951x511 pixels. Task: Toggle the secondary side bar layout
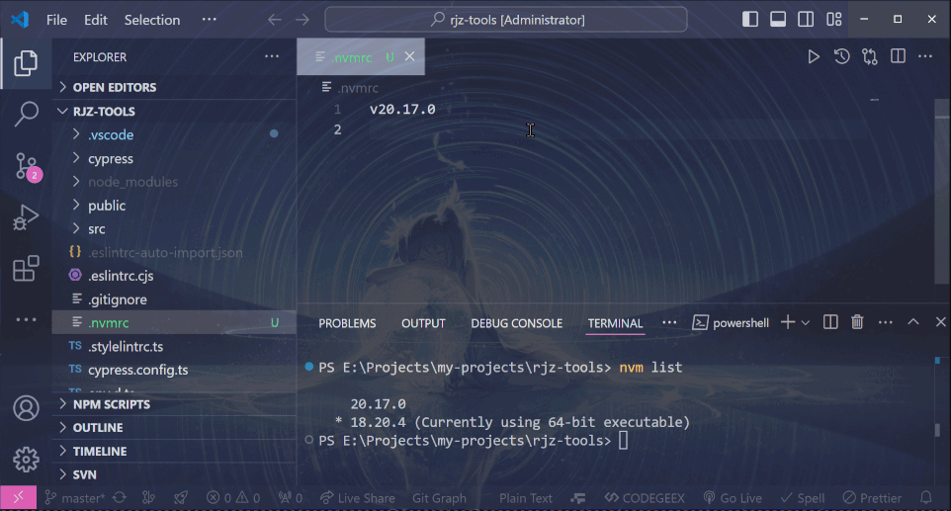[806, 20]
